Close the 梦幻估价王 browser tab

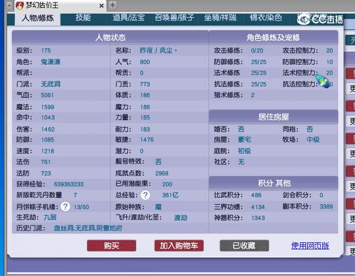tap(102, 5)
